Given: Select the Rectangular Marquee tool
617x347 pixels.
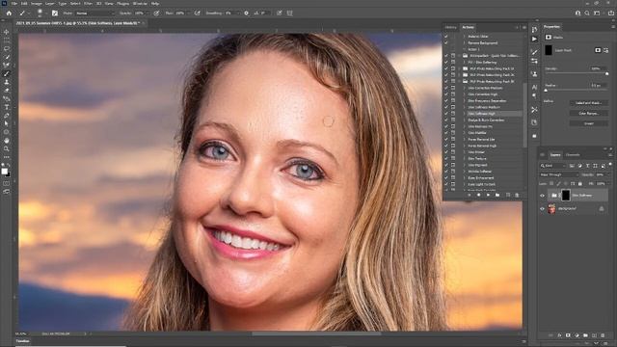Looking at the screenshot, I should click(7, 40).
